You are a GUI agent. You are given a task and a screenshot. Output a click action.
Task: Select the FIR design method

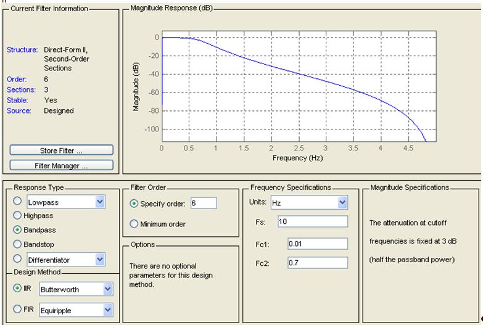(x=17, y=310)
